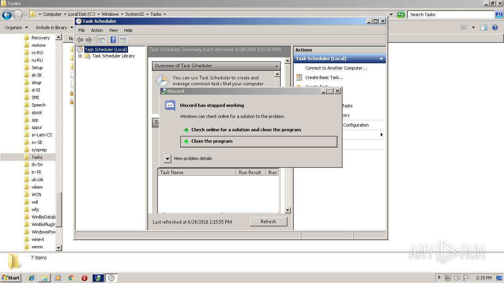
Task: Collapse the Task Scheduler (Local) actions group
Action: pyautogui.click(x=381, y=59)
